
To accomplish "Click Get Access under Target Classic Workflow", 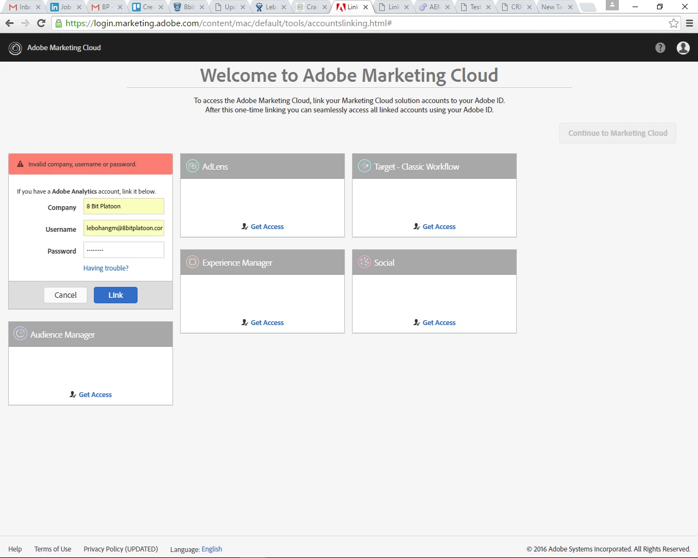I will pyautogui.click(x=439, y=226).
